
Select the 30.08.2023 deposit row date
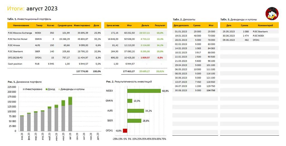click(x=181, y=91)
